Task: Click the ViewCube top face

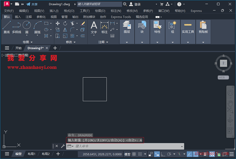Action: [224, 63]
